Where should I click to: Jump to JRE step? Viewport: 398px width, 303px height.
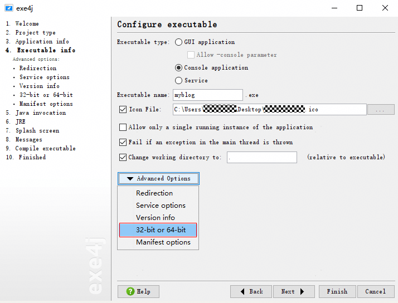pyautogui.click(x=16, y=122)
